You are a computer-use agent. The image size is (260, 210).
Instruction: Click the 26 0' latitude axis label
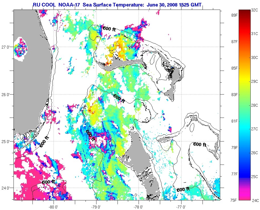click(x=5, y=94)
